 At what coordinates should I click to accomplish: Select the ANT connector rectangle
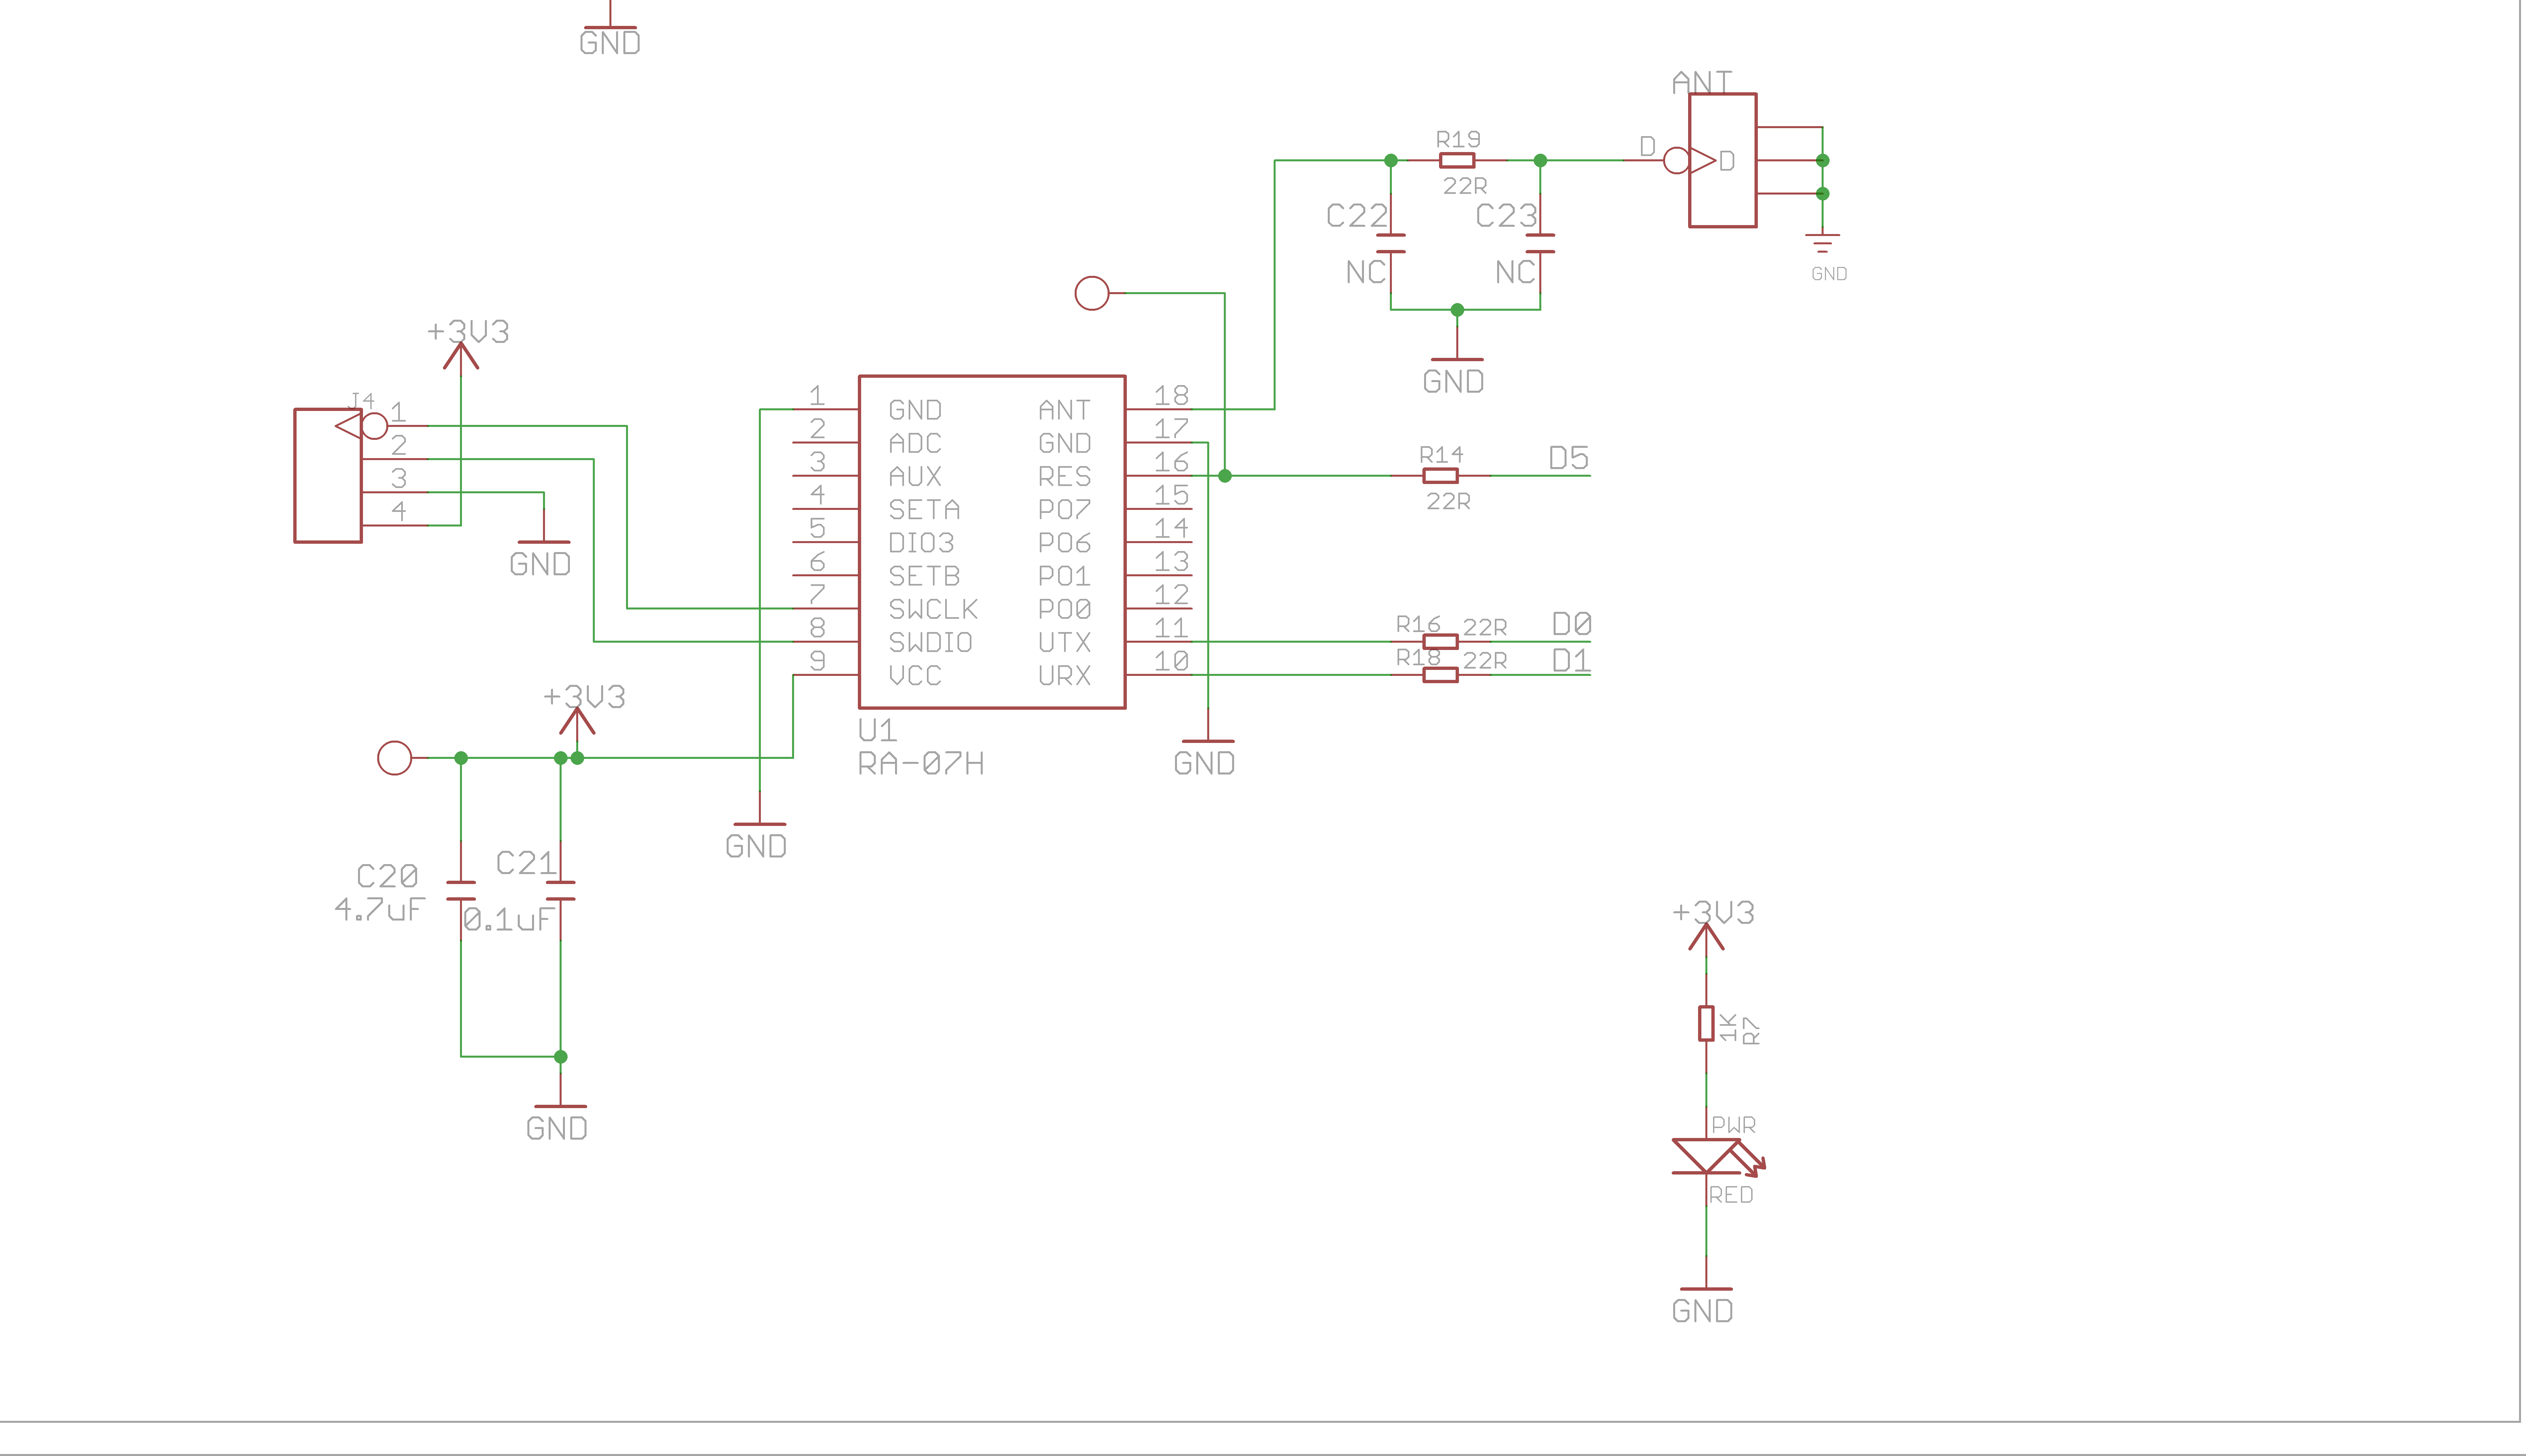coord(1723,160)
